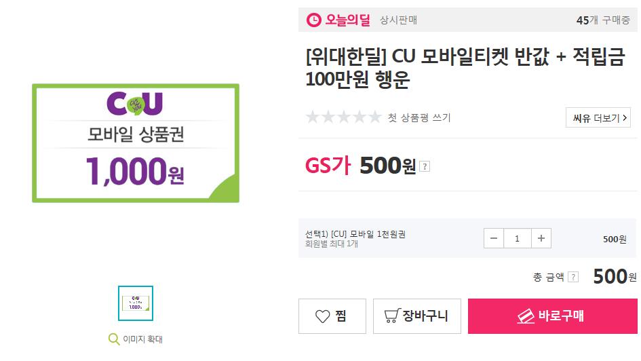Click the 총 금액 help question icon
Viewport: 641px width, 361px height.
click(573, 277)
